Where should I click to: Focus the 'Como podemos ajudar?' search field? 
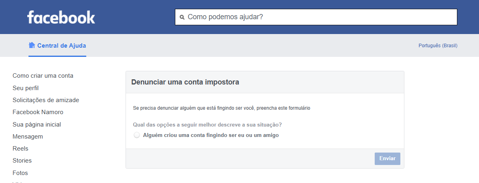click(316, 17)
